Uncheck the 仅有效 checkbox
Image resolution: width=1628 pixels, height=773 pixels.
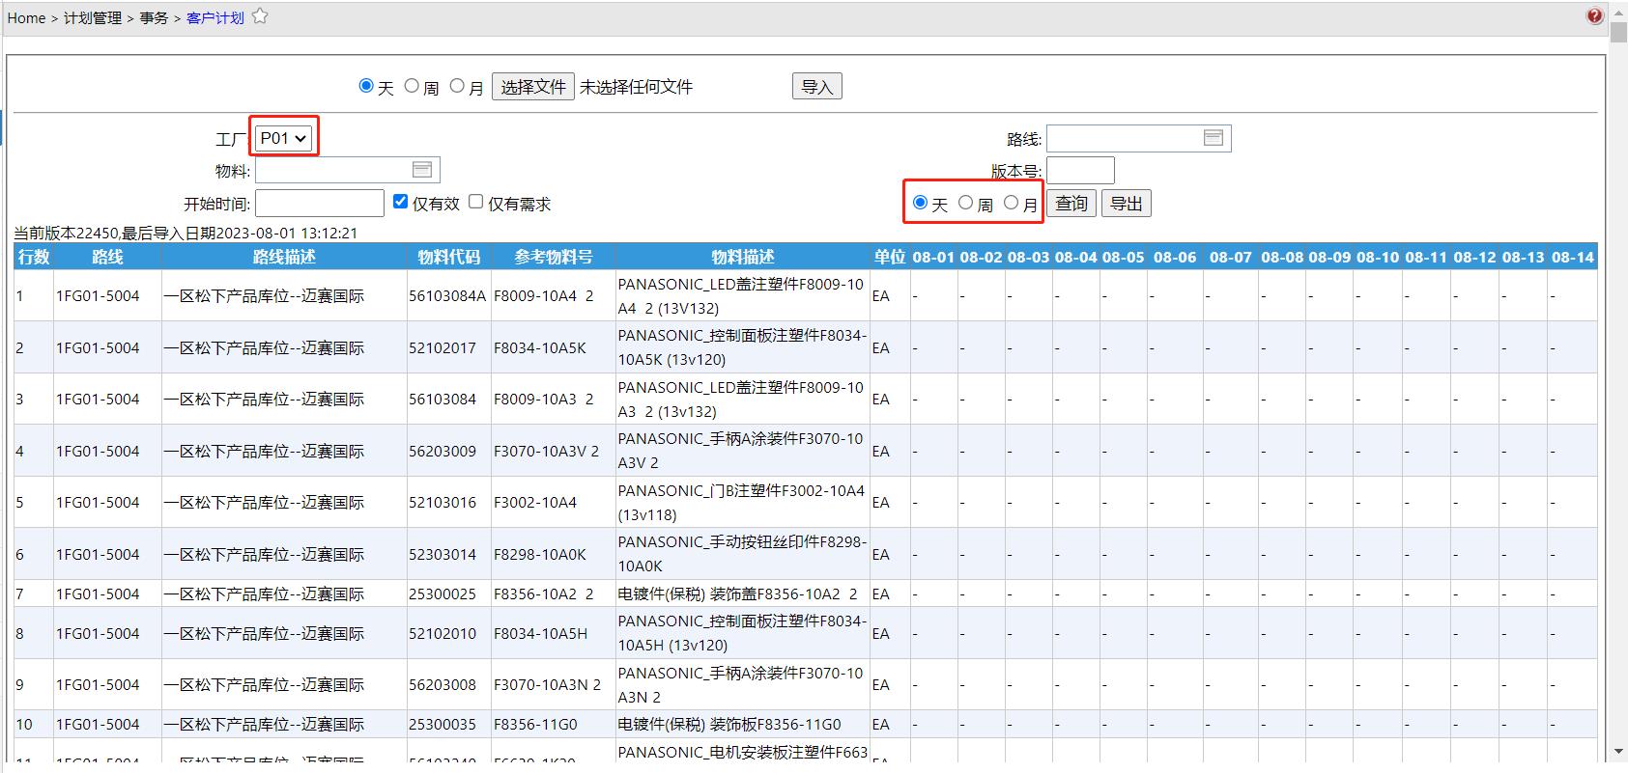401,202
